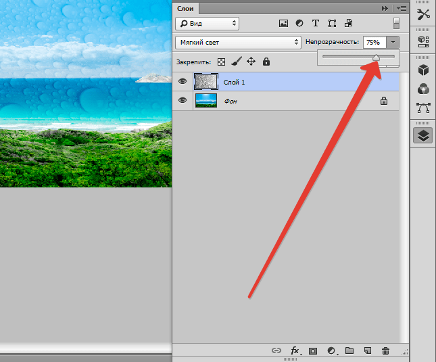Filter layers by smart object type
The height and width of the screenshot is (362, 436).
point(348,24)
